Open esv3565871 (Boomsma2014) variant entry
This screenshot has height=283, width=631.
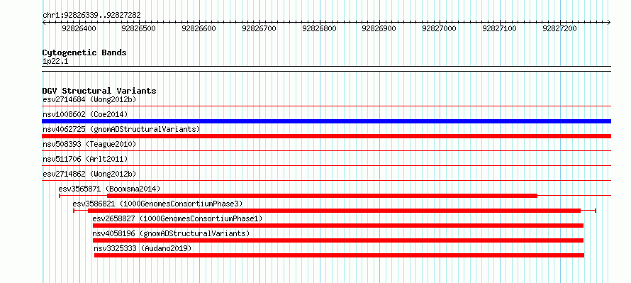[x=109, y=189]
